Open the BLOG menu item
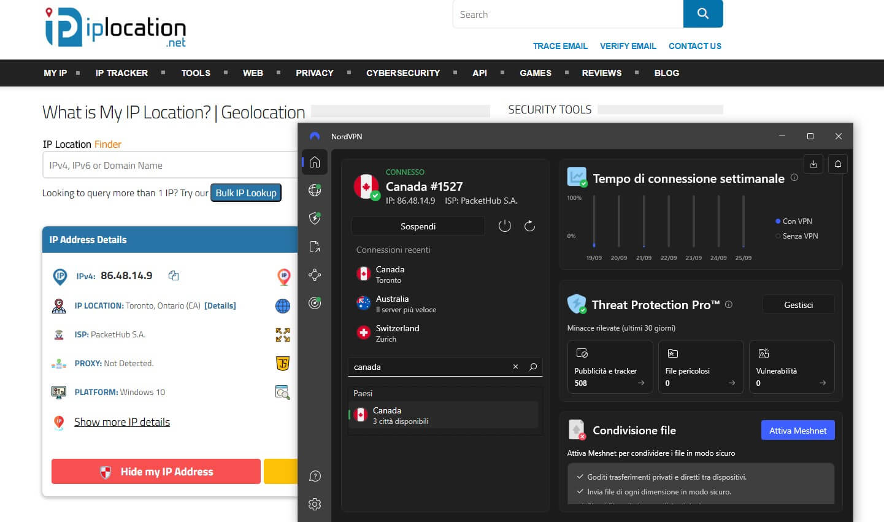The image size is (884, 522). [x=667, y=73]
